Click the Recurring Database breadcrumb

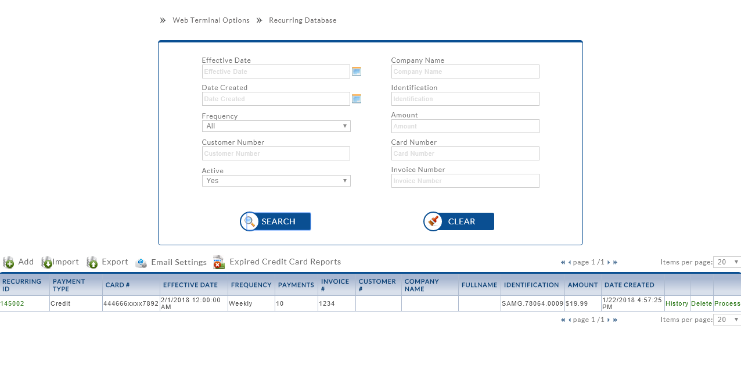pos(303,20)
